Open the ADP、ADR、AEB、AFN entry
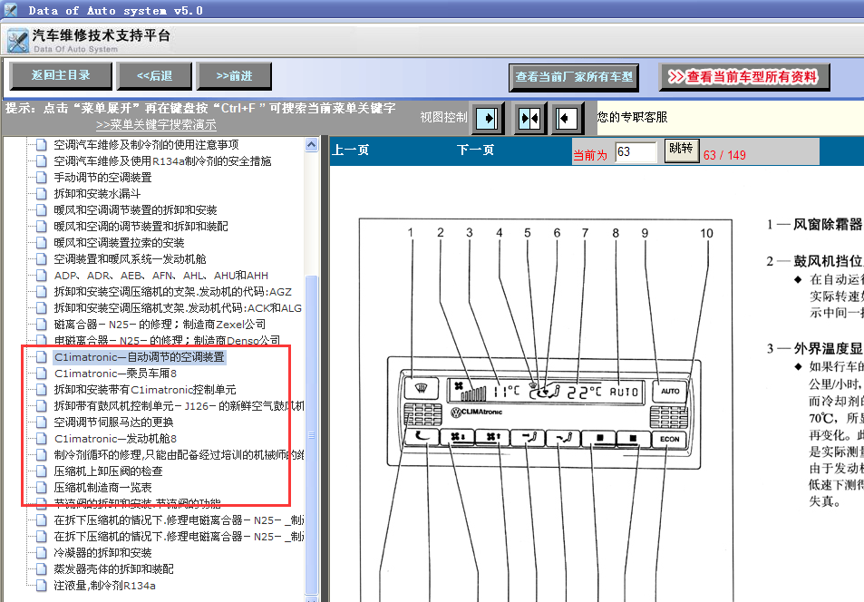Screen dimensions: 864x602 [160, 275]
